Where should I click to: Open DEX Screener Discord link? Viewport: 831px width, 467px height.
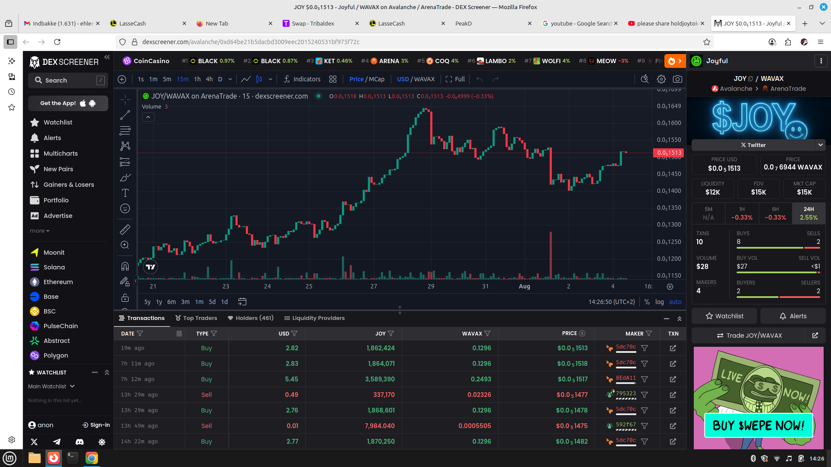point(80,442)
